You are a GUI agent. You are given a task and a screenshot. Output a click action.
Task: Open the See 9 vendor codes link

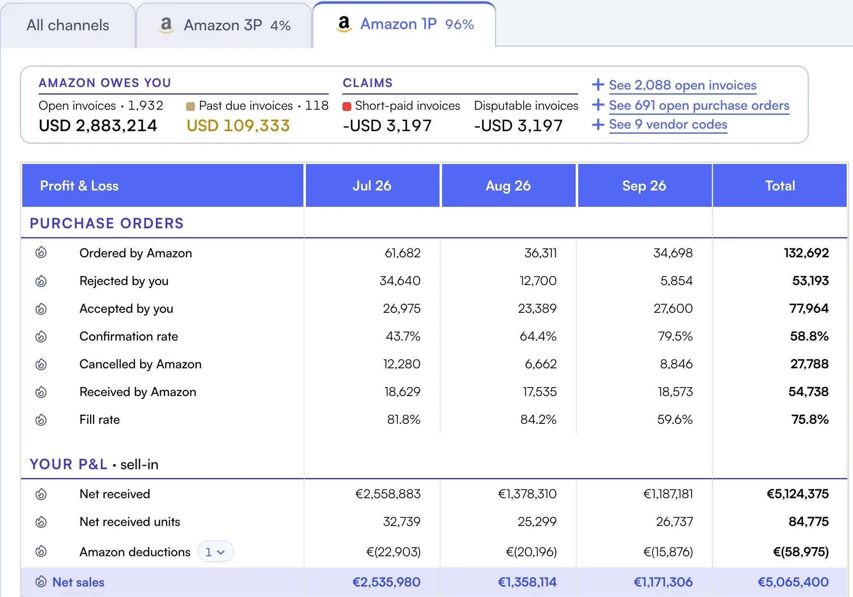tap(668, 124)
